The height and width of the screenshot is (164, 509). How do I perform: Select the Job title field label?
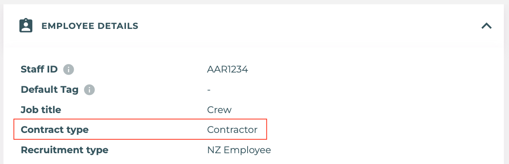41,110
